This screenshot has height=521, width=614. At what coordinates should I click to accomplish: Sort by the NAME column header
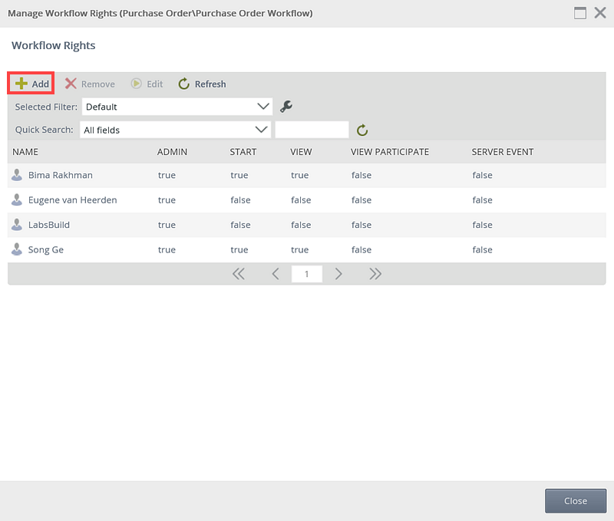coord(25,152)
